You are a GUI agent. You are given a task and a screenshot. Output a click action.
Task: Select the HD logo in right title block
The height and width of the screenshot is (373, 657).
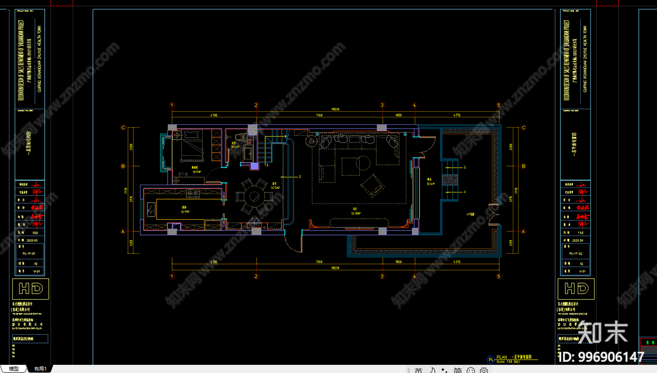[577, 289]
